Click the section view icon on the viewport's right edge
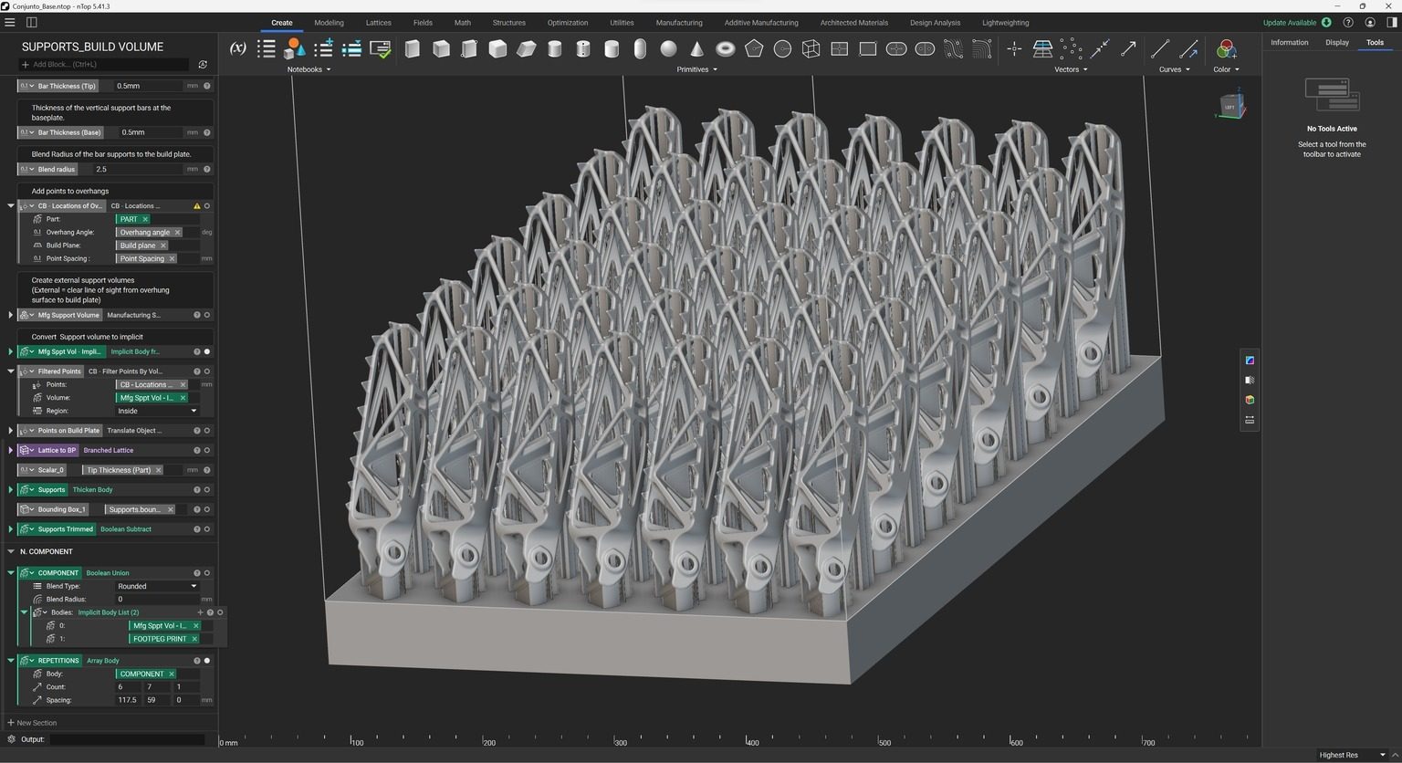The height and width of the screenshot is (763, 1402). click(1250, 380)
